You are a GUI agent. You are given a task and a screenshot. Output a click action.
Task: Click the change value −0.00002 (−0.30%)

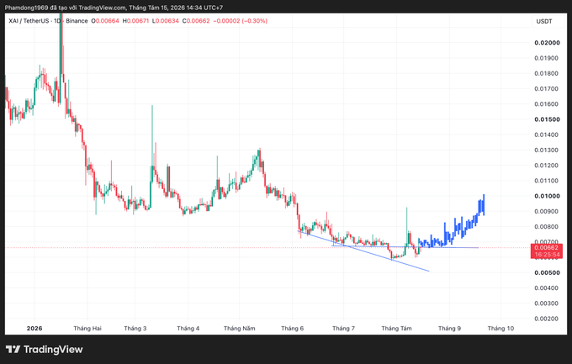click(240, 21)
